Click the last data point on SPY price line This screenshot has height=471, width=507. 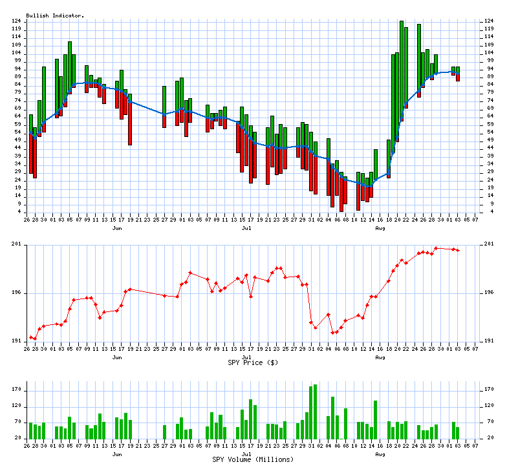coord(458,250)
